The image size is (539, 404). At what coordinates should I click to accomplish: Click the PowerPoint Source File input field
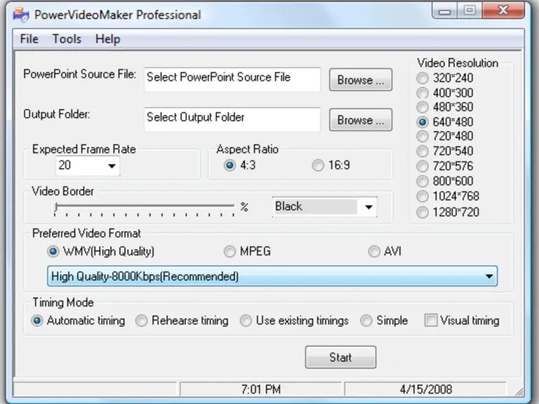pyautogui.click(x=232, y=79)
